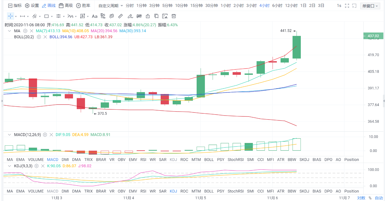The height and width of the screenshot is (201, 385).
Task: Open KDJ(9,3,3) indicator settings gear
Action: coord(37,166)
